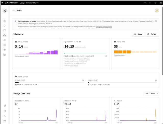Viewport: 163px width, 124px height.
Task: Click the page vertical scrollbar
Action: pyautogui.click(x=162, y=40)
